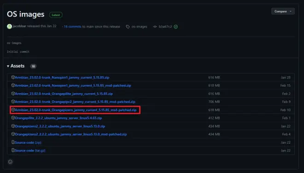
Task: Open the b3a67c2 commit hash link
Action: click(165, 27)
